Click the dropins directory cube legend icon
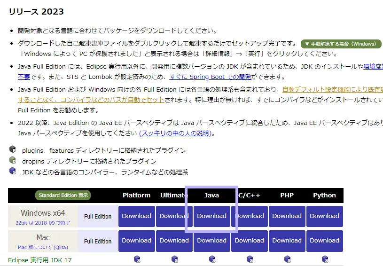This screenshot has width=383, height=266. (x=13, y=160)
